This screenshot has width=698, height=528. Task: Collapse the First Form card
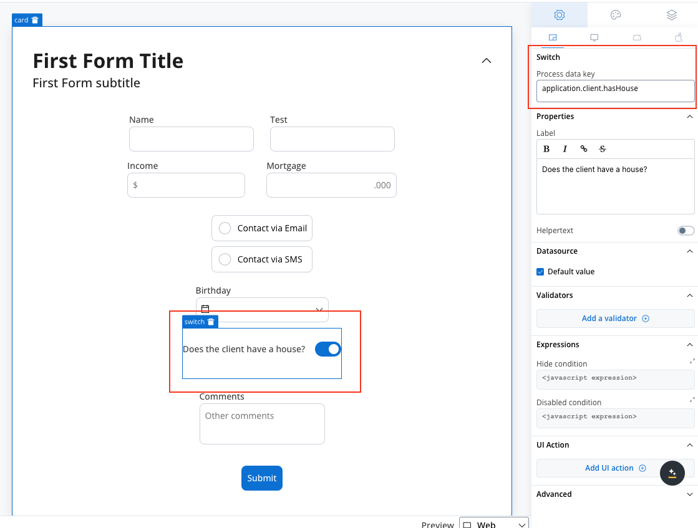[x=487, y=60]
